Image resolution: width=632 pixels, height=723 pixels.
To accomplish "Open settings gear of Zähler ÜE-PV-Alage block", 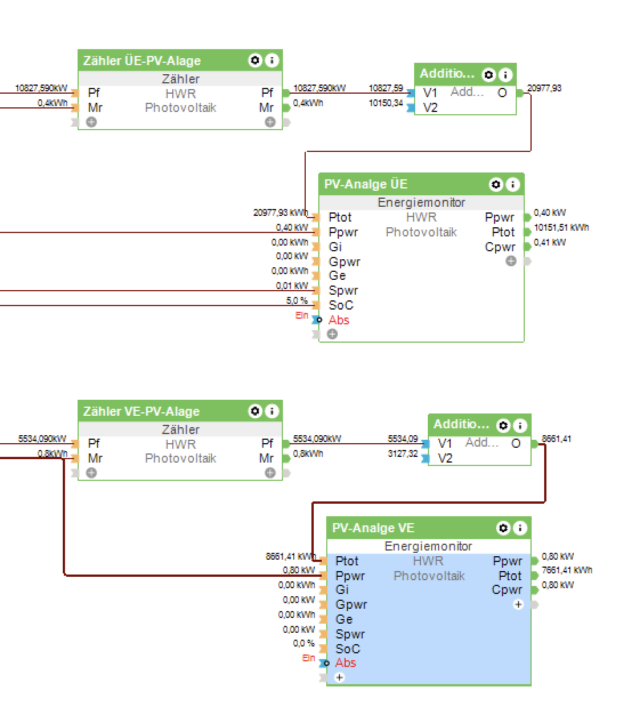I will (255, 60).
